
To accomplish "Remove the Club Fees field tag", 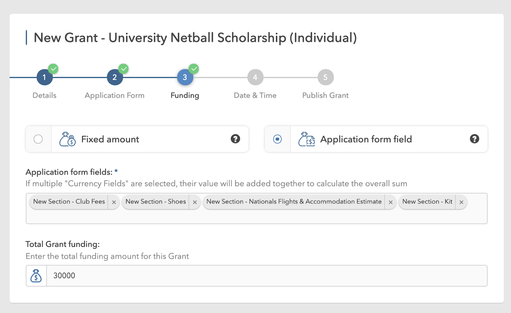I will click(114, 202).
